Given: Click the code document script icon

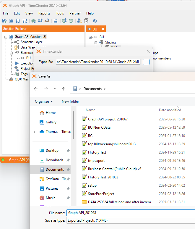Looking at the screenshot, I should (86, 21).
